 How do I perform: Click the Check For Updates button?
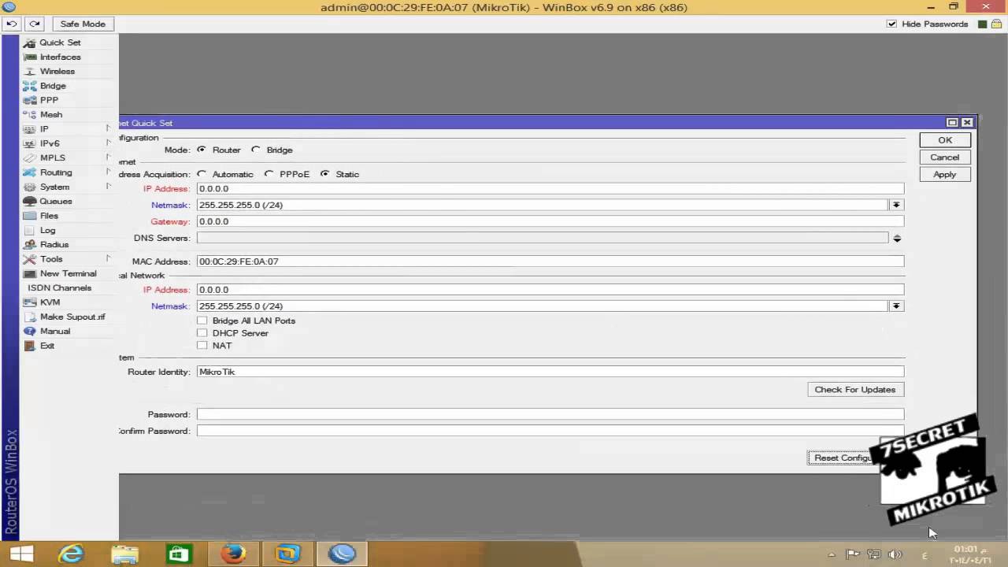pyautogui.click(x=855, y=390)
